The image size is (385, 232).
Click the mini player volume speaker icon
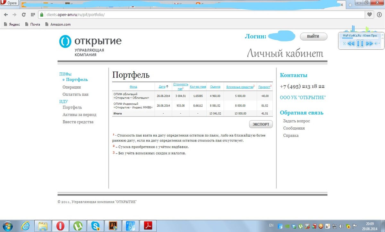(x=376, y=44)
